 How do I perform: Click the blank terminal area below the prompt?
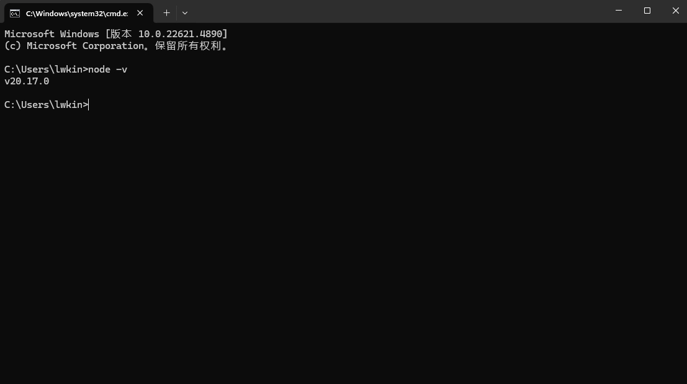(x=344, y=245)
